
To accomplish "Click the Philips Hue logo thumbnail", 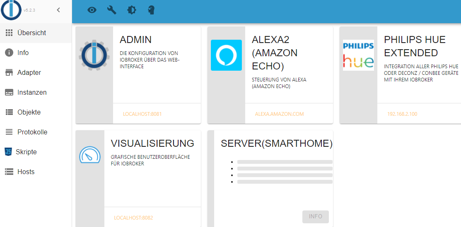I will click(x=358, y=55).
